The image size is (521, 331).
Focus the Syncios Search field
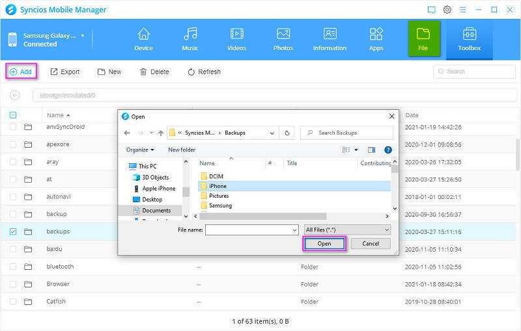(x=474, y=72)
